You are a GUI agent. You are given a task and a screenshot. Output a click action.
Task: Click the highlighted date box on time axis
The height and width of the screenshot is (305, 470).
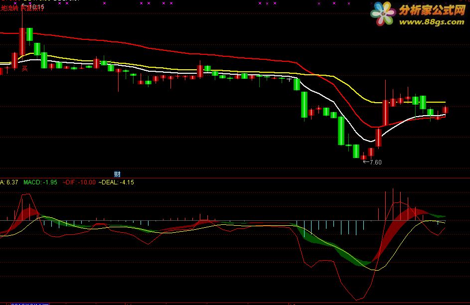tap(30, 304)
